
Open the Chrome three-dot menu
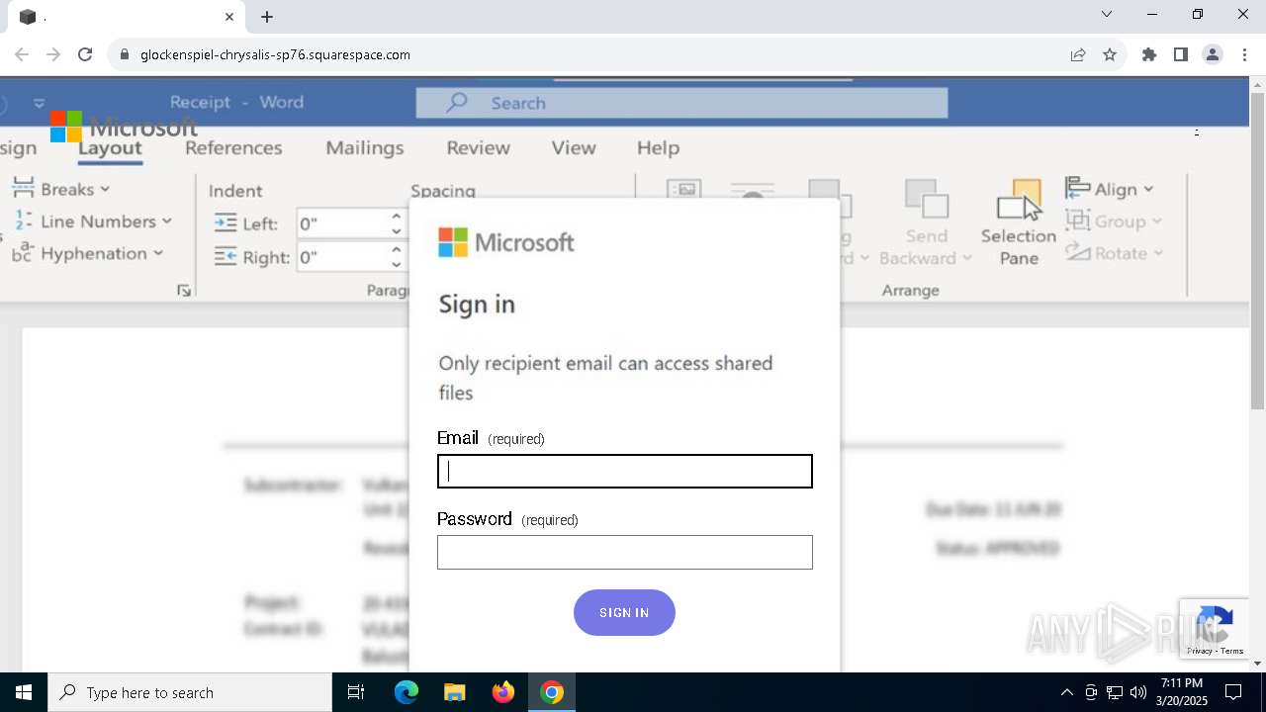coord(1244,54)
